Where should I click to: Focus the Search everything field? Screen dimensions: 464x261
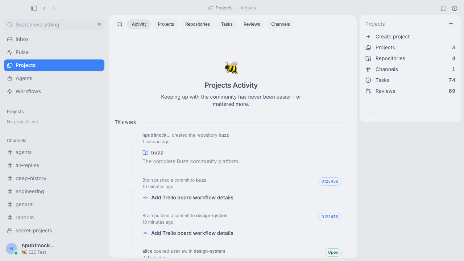54,25
